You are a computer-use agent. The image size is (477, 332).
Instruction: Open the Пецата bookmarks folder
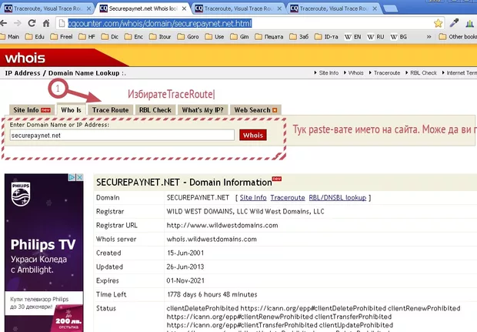[x=269, y=37]
